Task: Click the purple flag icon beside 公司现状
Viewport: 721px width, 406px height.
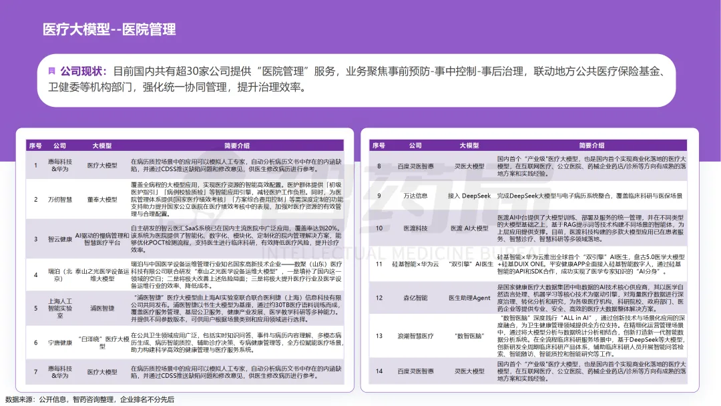Action: point(51,71)
